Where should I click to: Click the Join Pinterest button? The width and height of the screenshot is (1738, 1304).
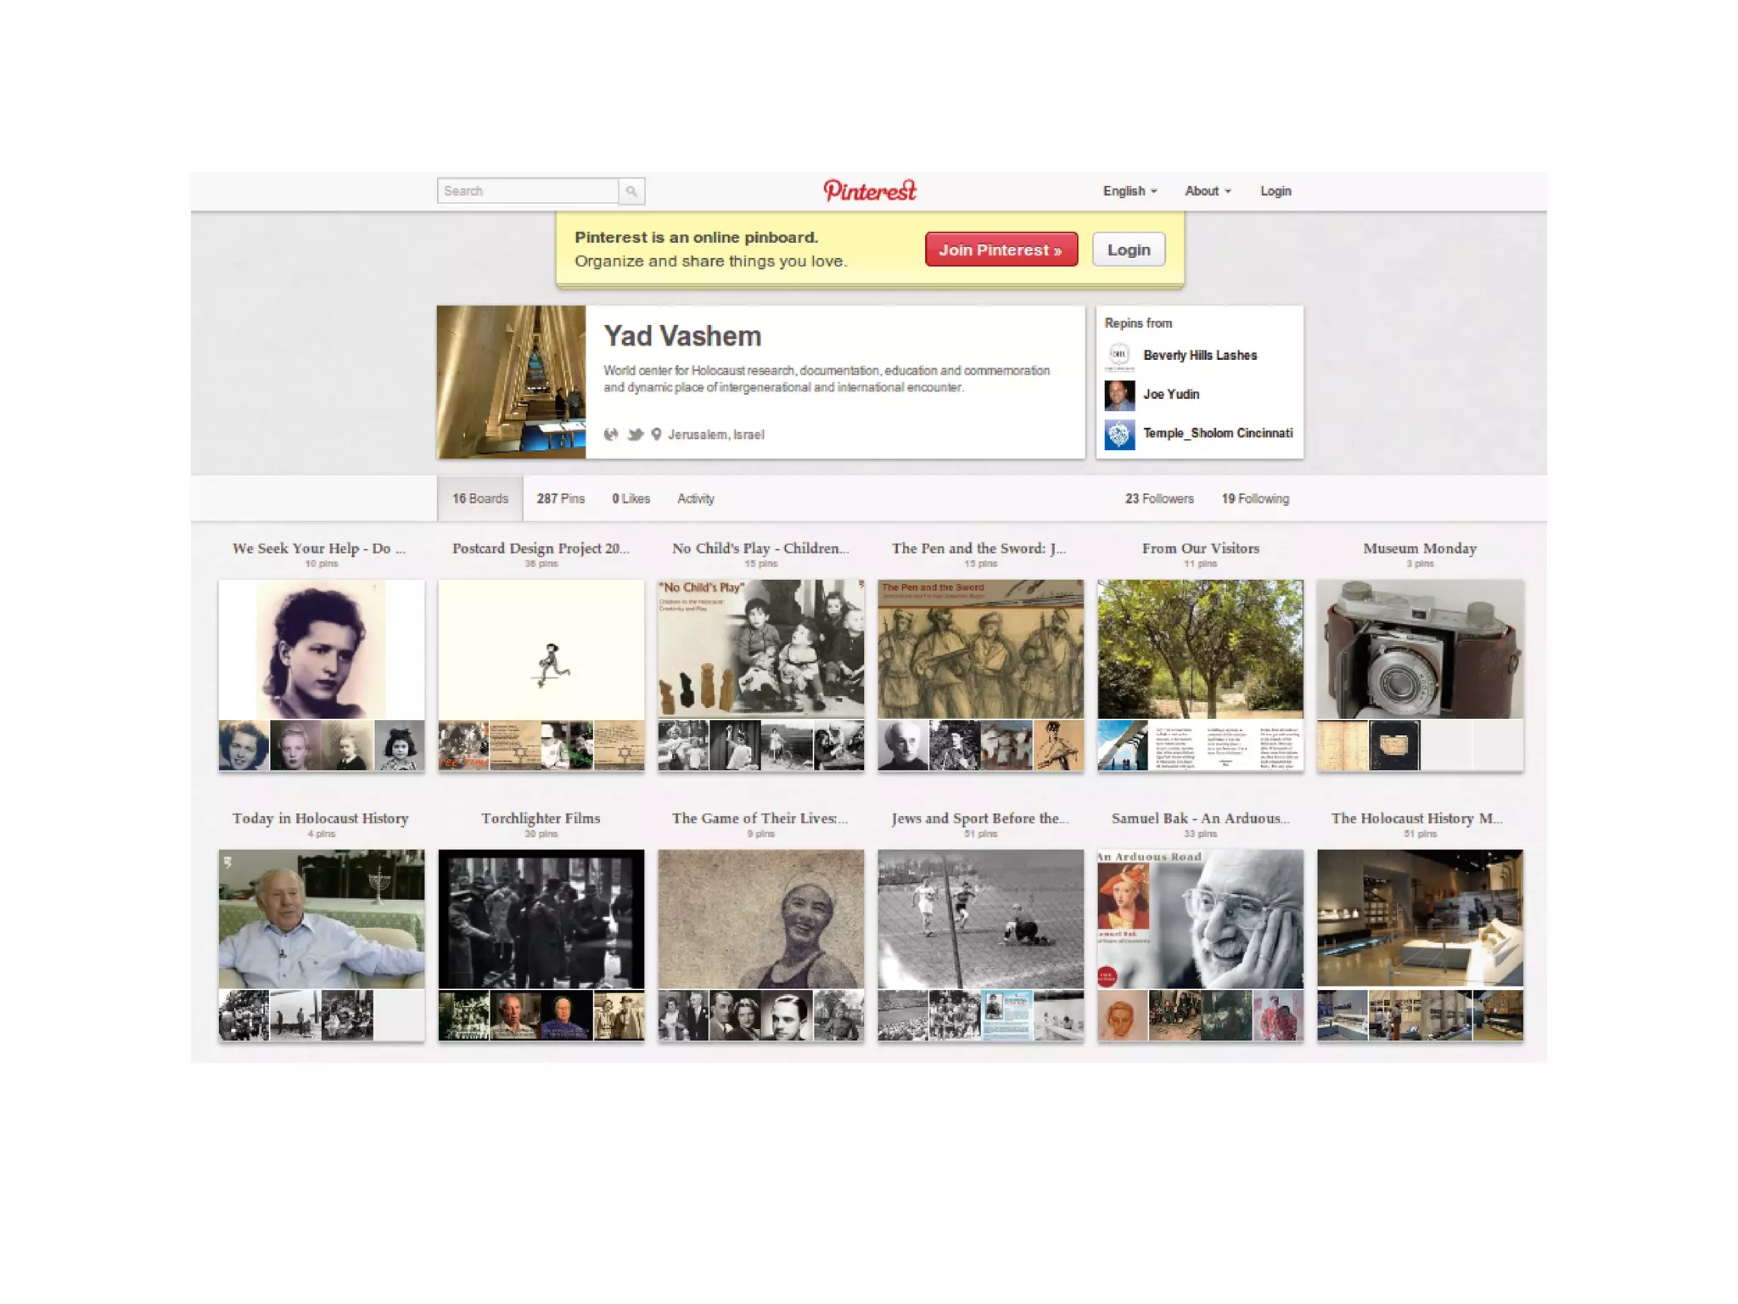pyautogui.click(x=1001, y=250)
